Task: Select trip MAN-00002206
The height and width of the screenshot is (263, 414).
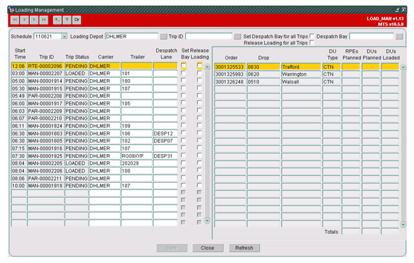Action: point(45,171)
